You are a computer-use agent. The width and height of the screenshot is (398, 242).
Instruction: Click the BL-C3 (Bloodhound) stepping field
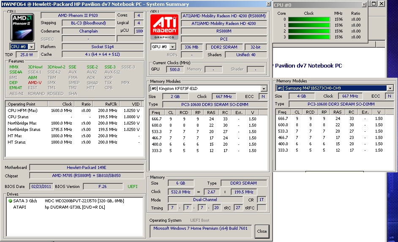tap(88, 23)
